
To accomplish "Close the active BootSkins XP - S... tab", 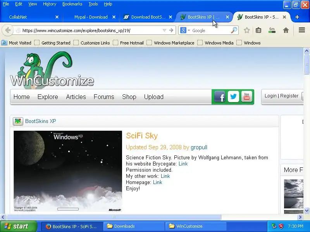I will [284, 17].
